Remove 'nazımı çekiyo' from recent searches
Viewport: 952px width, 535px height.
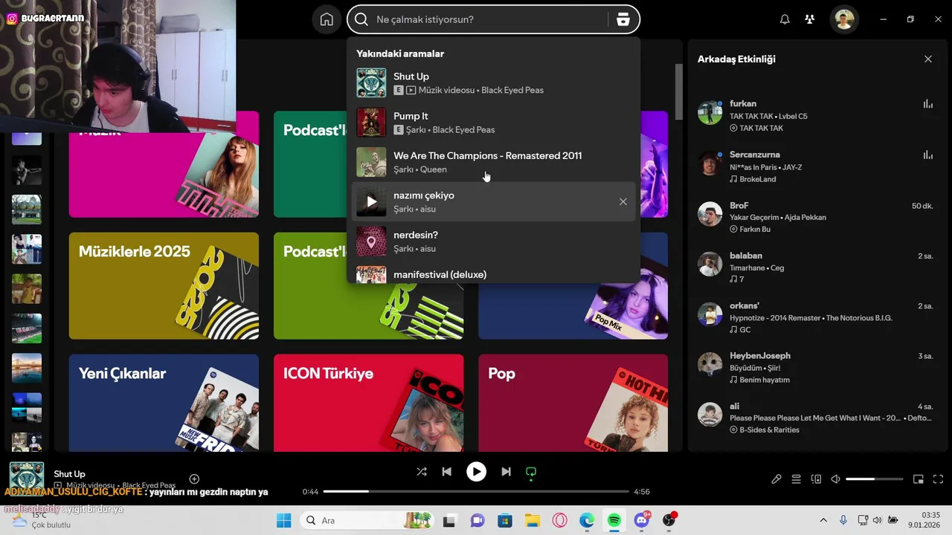(x=623, y=201)
